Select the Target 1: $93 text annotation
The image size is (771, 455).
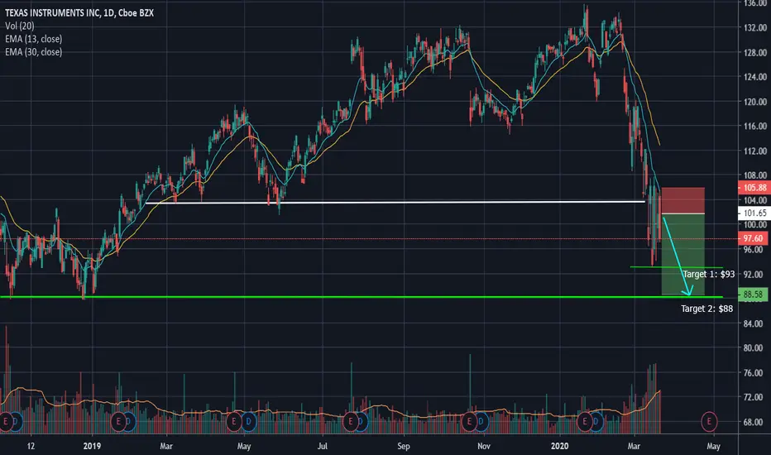point(709,274)
